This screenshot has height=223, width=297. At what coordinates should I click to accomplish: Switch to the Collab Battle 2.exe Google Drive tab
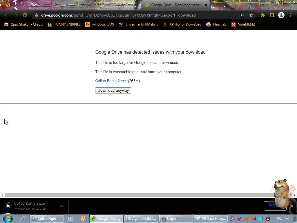point(105,5)
